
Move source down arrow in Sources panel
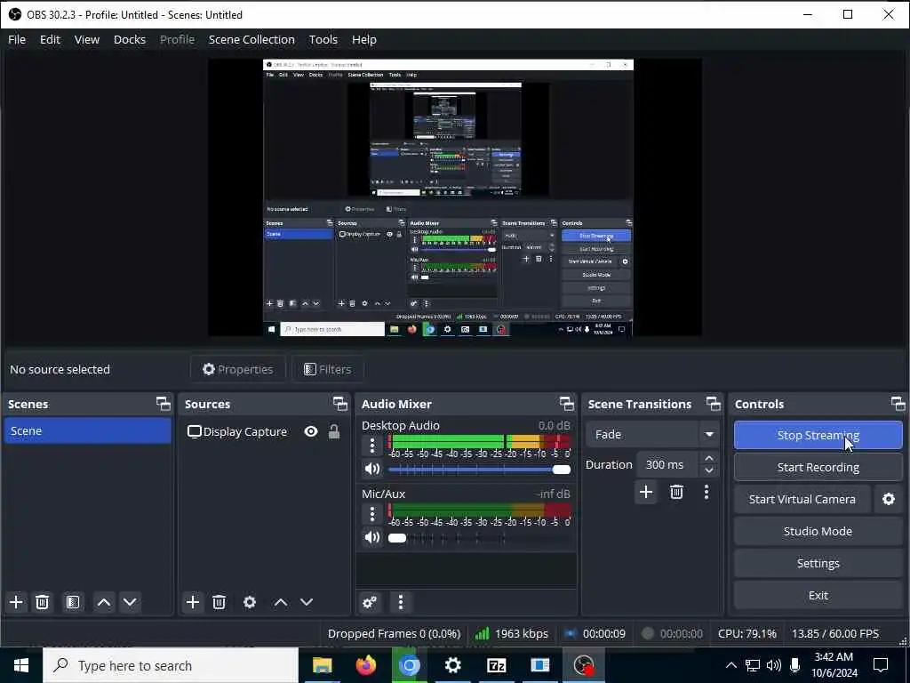click(307, 602)
